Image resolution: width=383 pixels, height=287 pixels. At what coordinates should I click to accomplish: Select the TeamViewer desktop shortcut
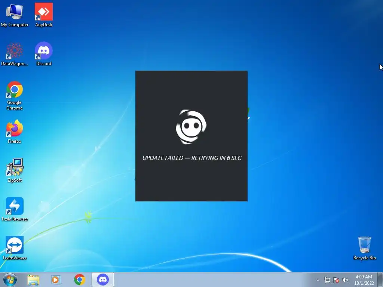pos(15,248)
